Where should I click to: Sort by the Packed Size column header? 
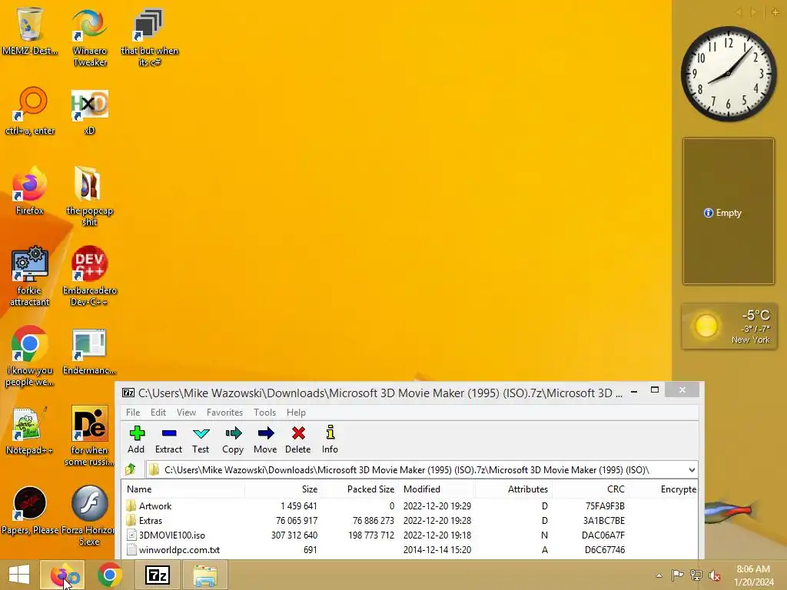pos(359,489)
